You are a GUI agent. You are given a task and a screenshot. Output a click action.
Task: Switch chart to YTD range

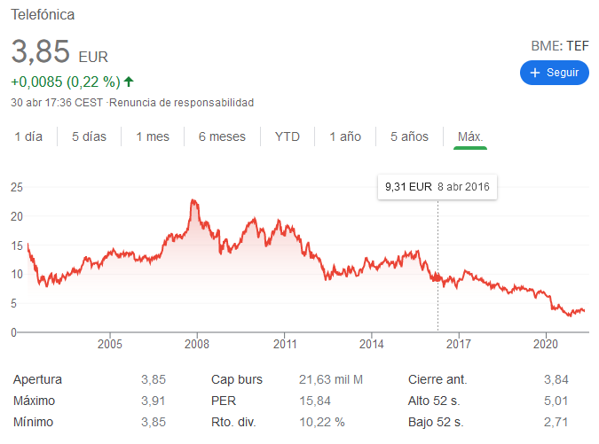[288, 136]
